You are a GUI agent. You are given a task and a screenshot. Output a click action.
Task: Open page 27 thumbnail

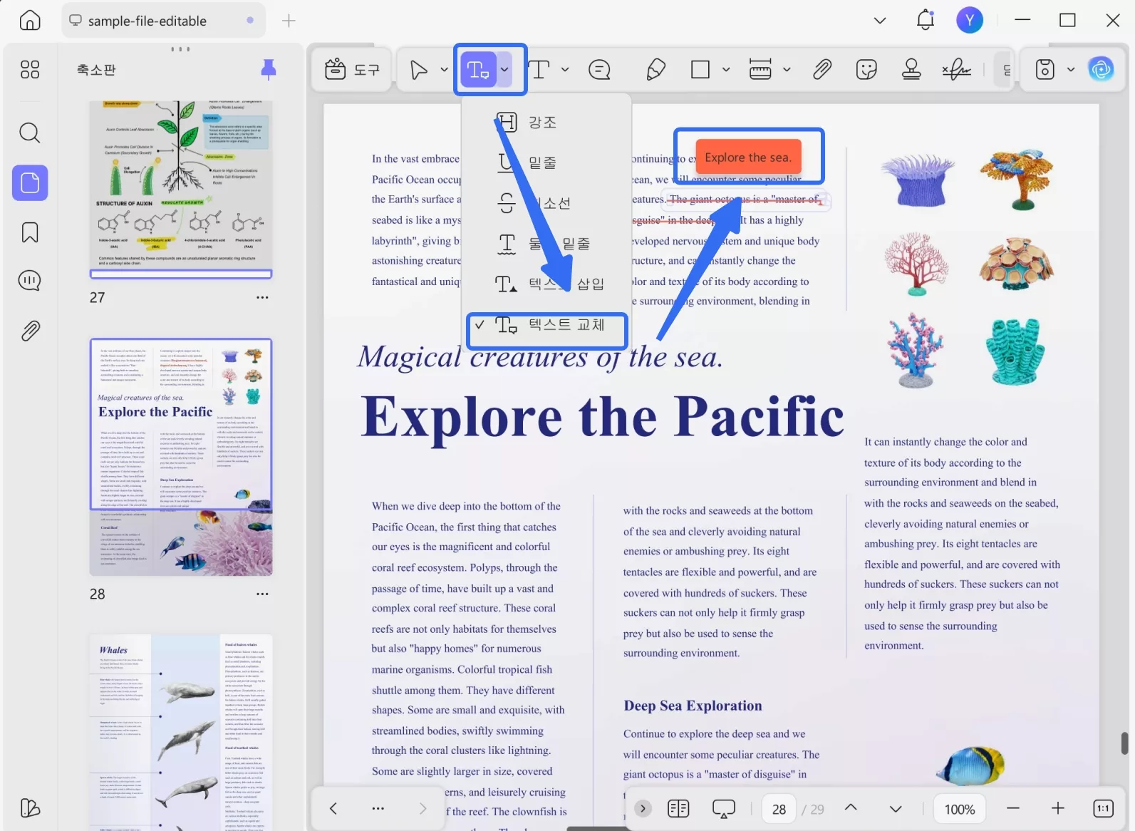181,189
